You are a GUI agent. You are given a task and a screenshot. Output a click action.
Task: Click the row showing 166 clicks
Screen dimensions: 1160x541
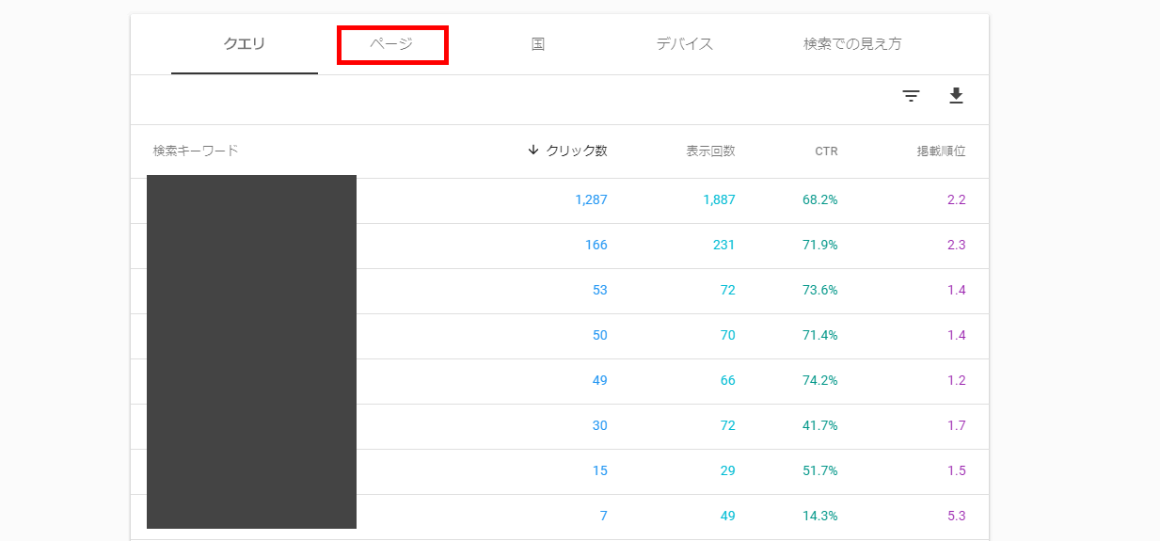click(x=596, y=245)
